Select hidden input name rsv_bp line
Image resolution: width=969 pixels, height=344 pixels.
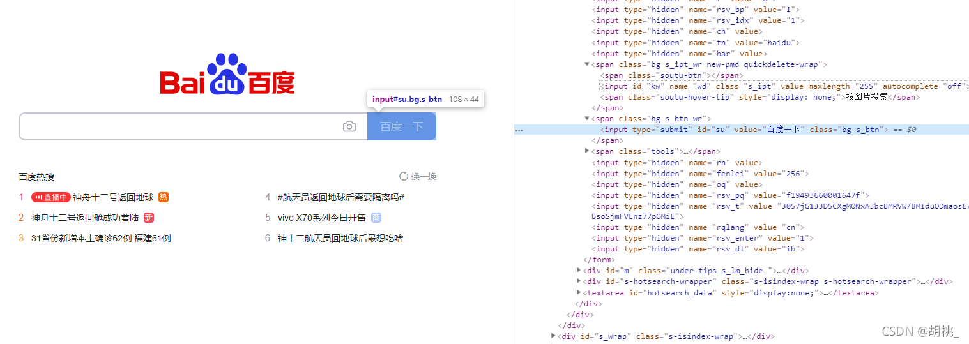696,10
